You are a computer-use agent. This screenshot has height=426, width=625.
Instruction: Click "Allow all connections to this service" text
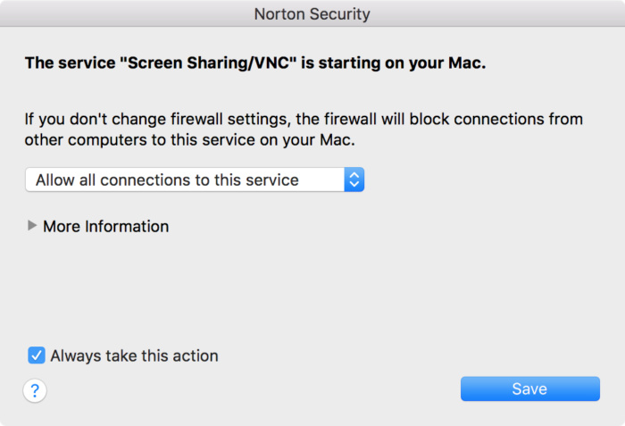point(167,180)
